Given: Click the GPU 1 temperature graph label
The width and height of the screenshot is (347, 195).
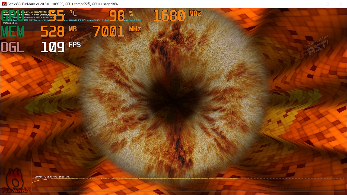Looking at the screenshot, I should [x=52, y=177].
